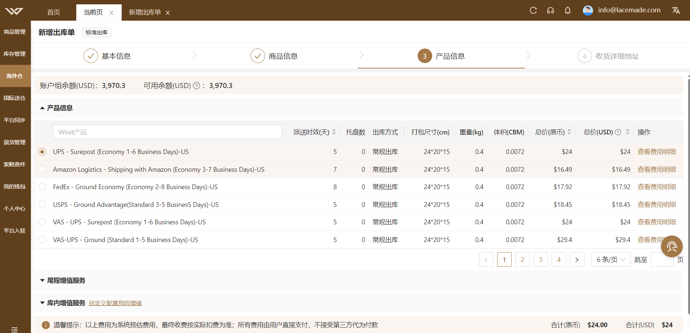The height and width of the screenshot is (333, 690).
Task: Click the Winit产品 search input
Action: pos(167,132)
